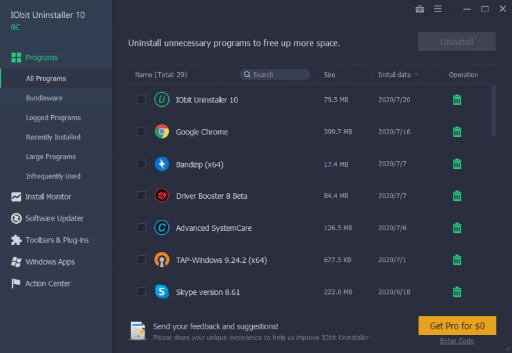
Task: Click the 2020/6/18 install date
Action: [394, 292]
